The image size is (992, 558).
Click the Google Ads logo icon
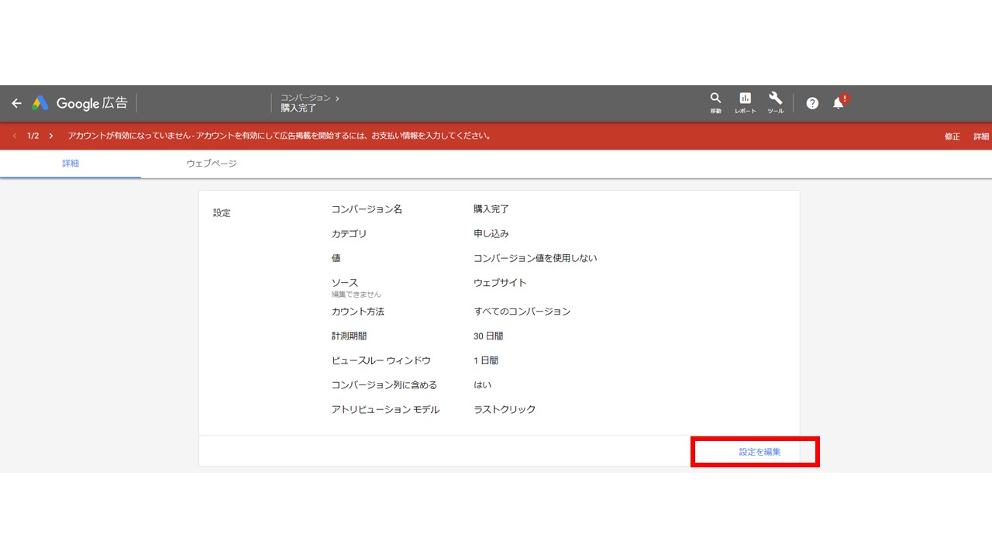point(40,103)
